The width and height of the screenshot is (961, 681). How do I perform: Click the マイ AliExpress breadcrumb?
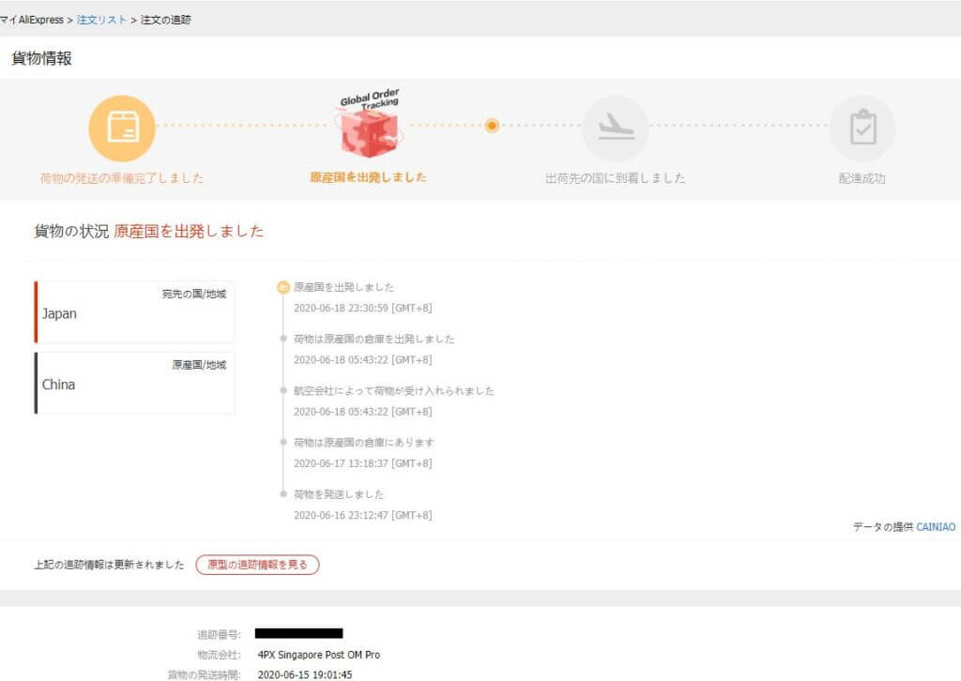(32, 20)
